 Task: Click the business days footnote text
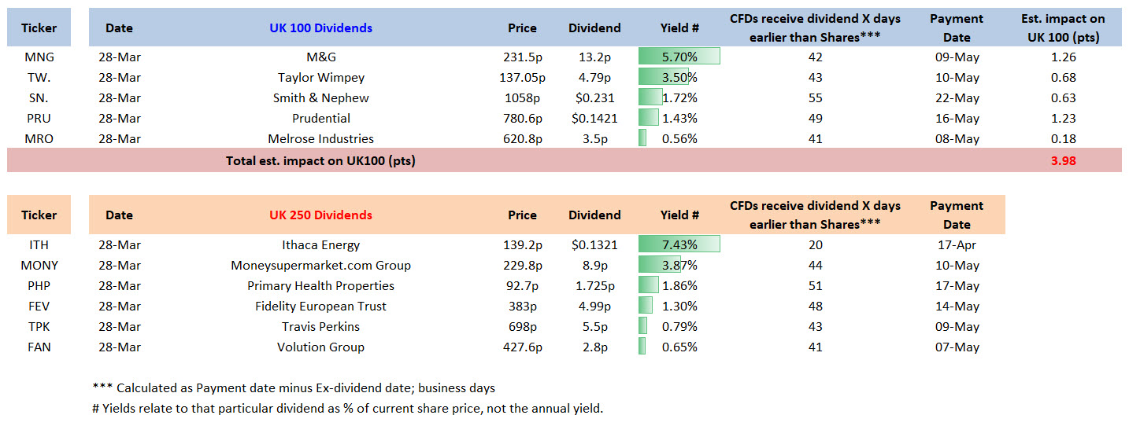[294, 387]
